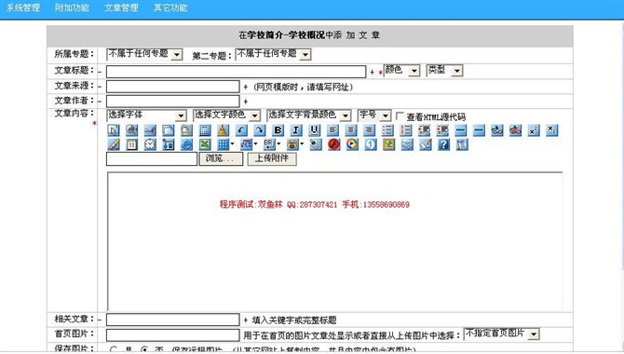The width and height of the screenshot is (624, 354).
Task: Click the Undo arrow icon
Action: click(x=241, y=130)
